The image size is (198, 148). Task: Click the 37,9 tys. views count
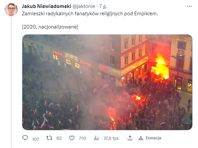click(x=111, y=138)
